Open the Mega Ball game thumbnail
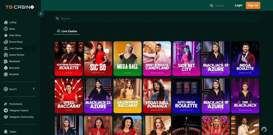Screen dimensions: 273x135 pyautogui.click(x=128, y=59)
